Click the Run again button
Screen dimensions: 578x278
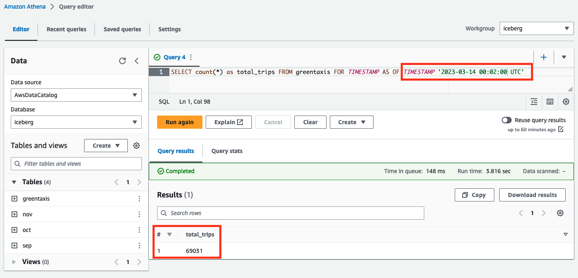[x=179, y=122]
